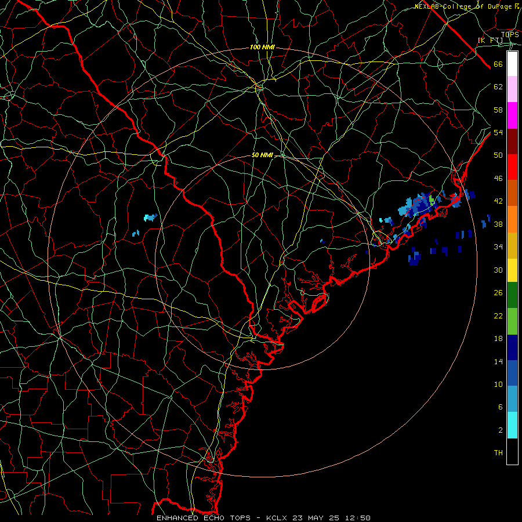Click the dark green legend swatch
The image size is (522, 522).
click(x=512, y=295)
